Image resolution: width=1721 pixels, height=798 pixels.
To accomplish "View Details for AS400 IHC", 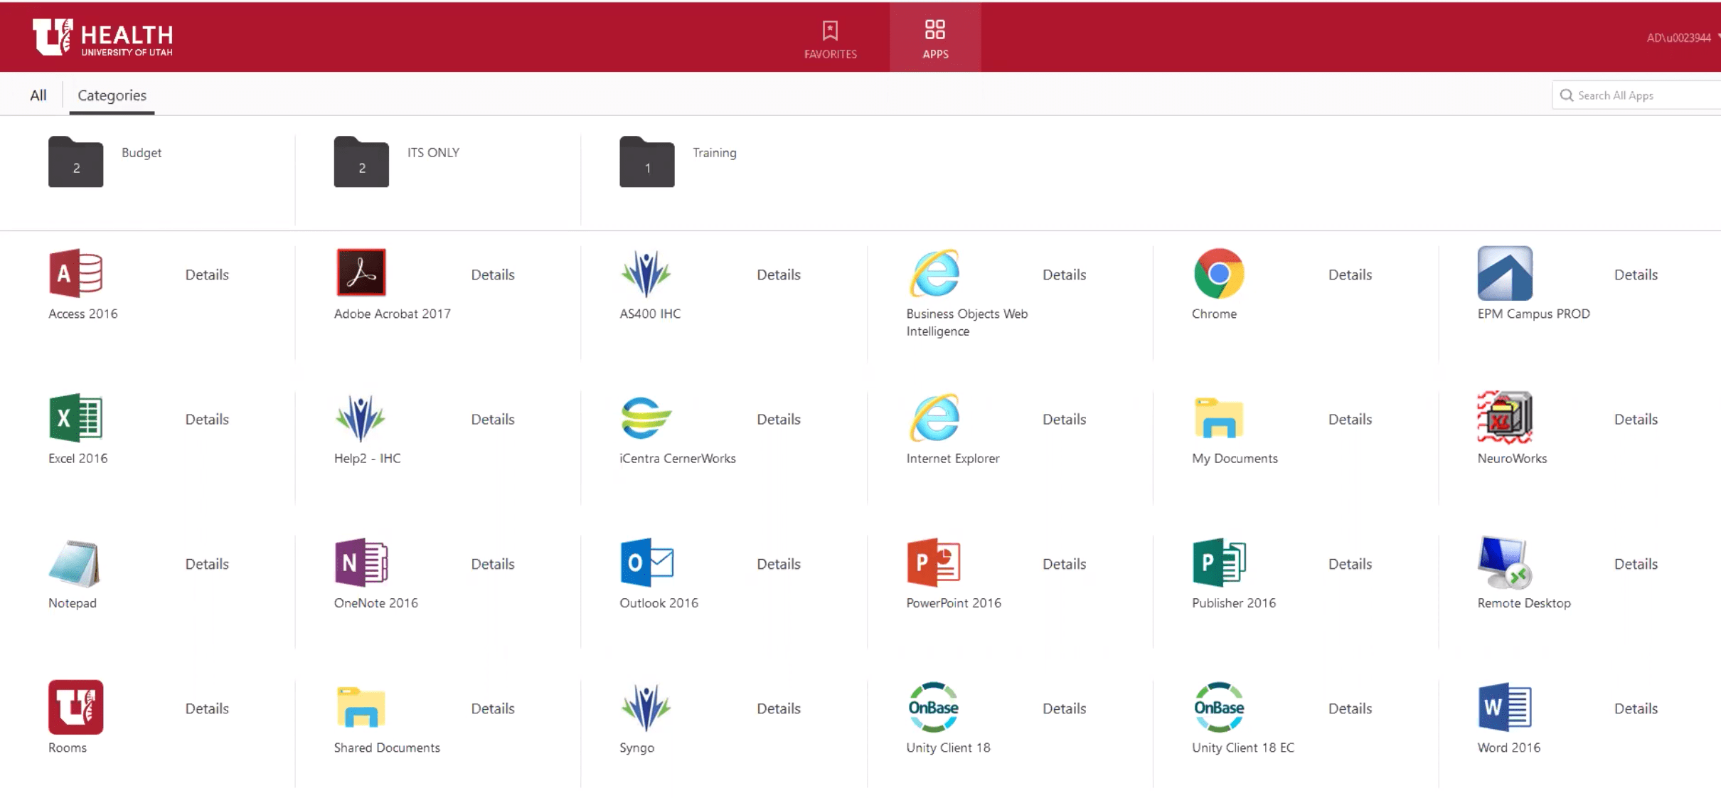I will 779,275.
